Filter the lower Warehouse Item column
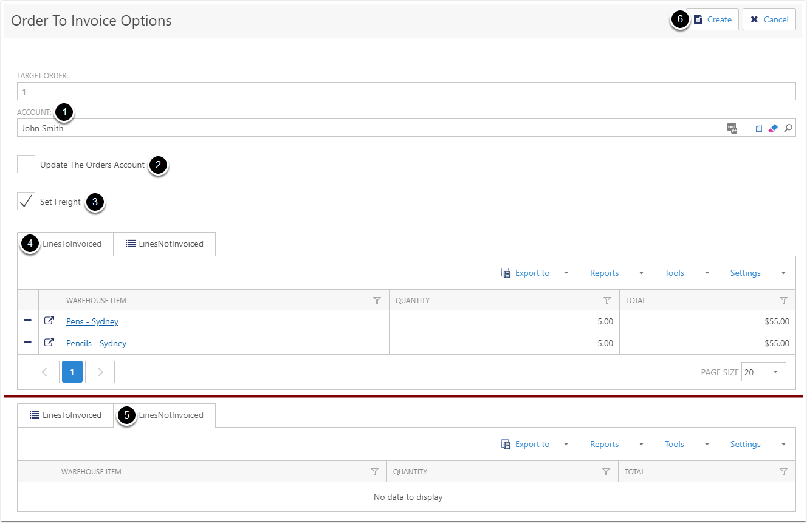The width and height of the screenshot is (807, 523). [374, 471]
